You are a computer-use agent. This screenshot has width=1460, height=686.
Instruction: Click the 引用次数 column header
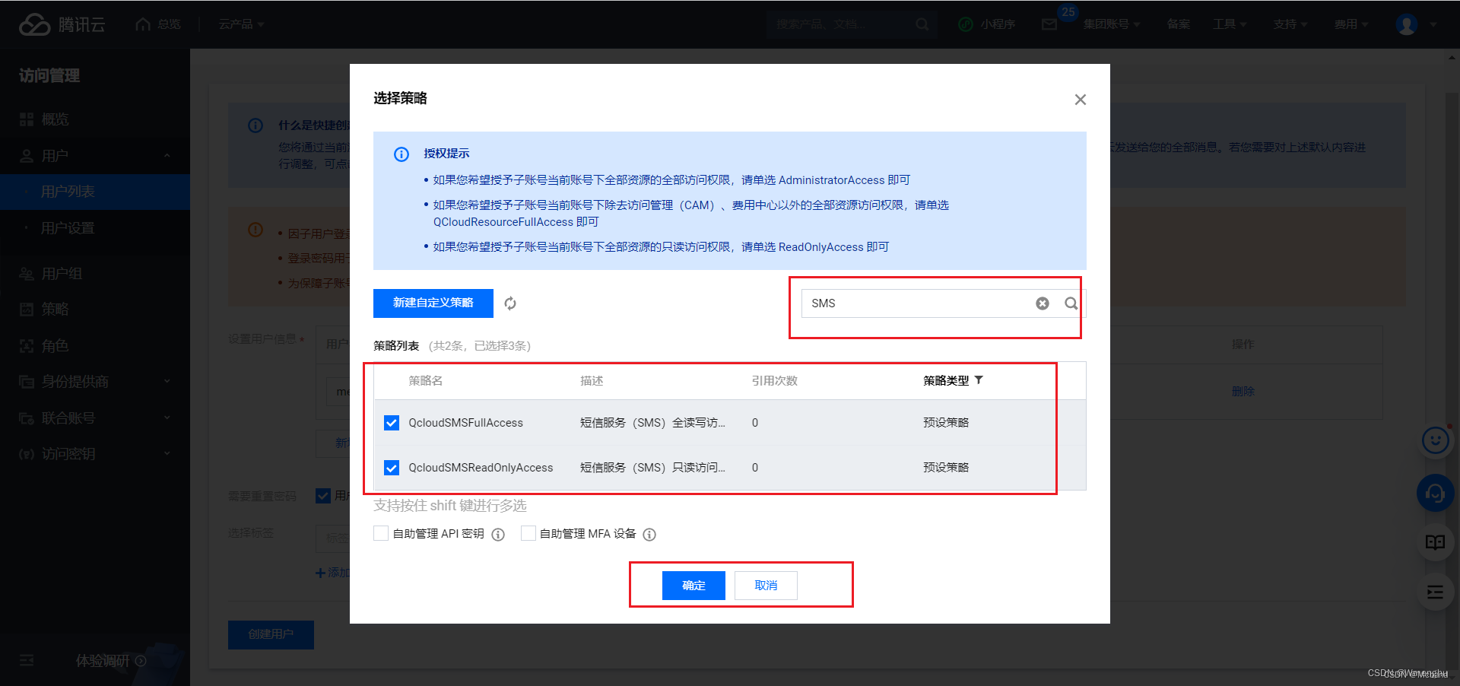pyautogui.click(x=775, y=381)
